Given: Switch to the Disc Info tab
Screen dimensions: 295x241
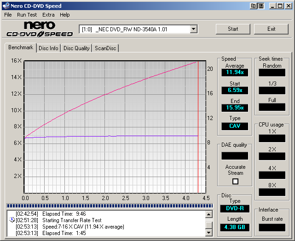Looking at the screenshot, I should pos(48,48).
